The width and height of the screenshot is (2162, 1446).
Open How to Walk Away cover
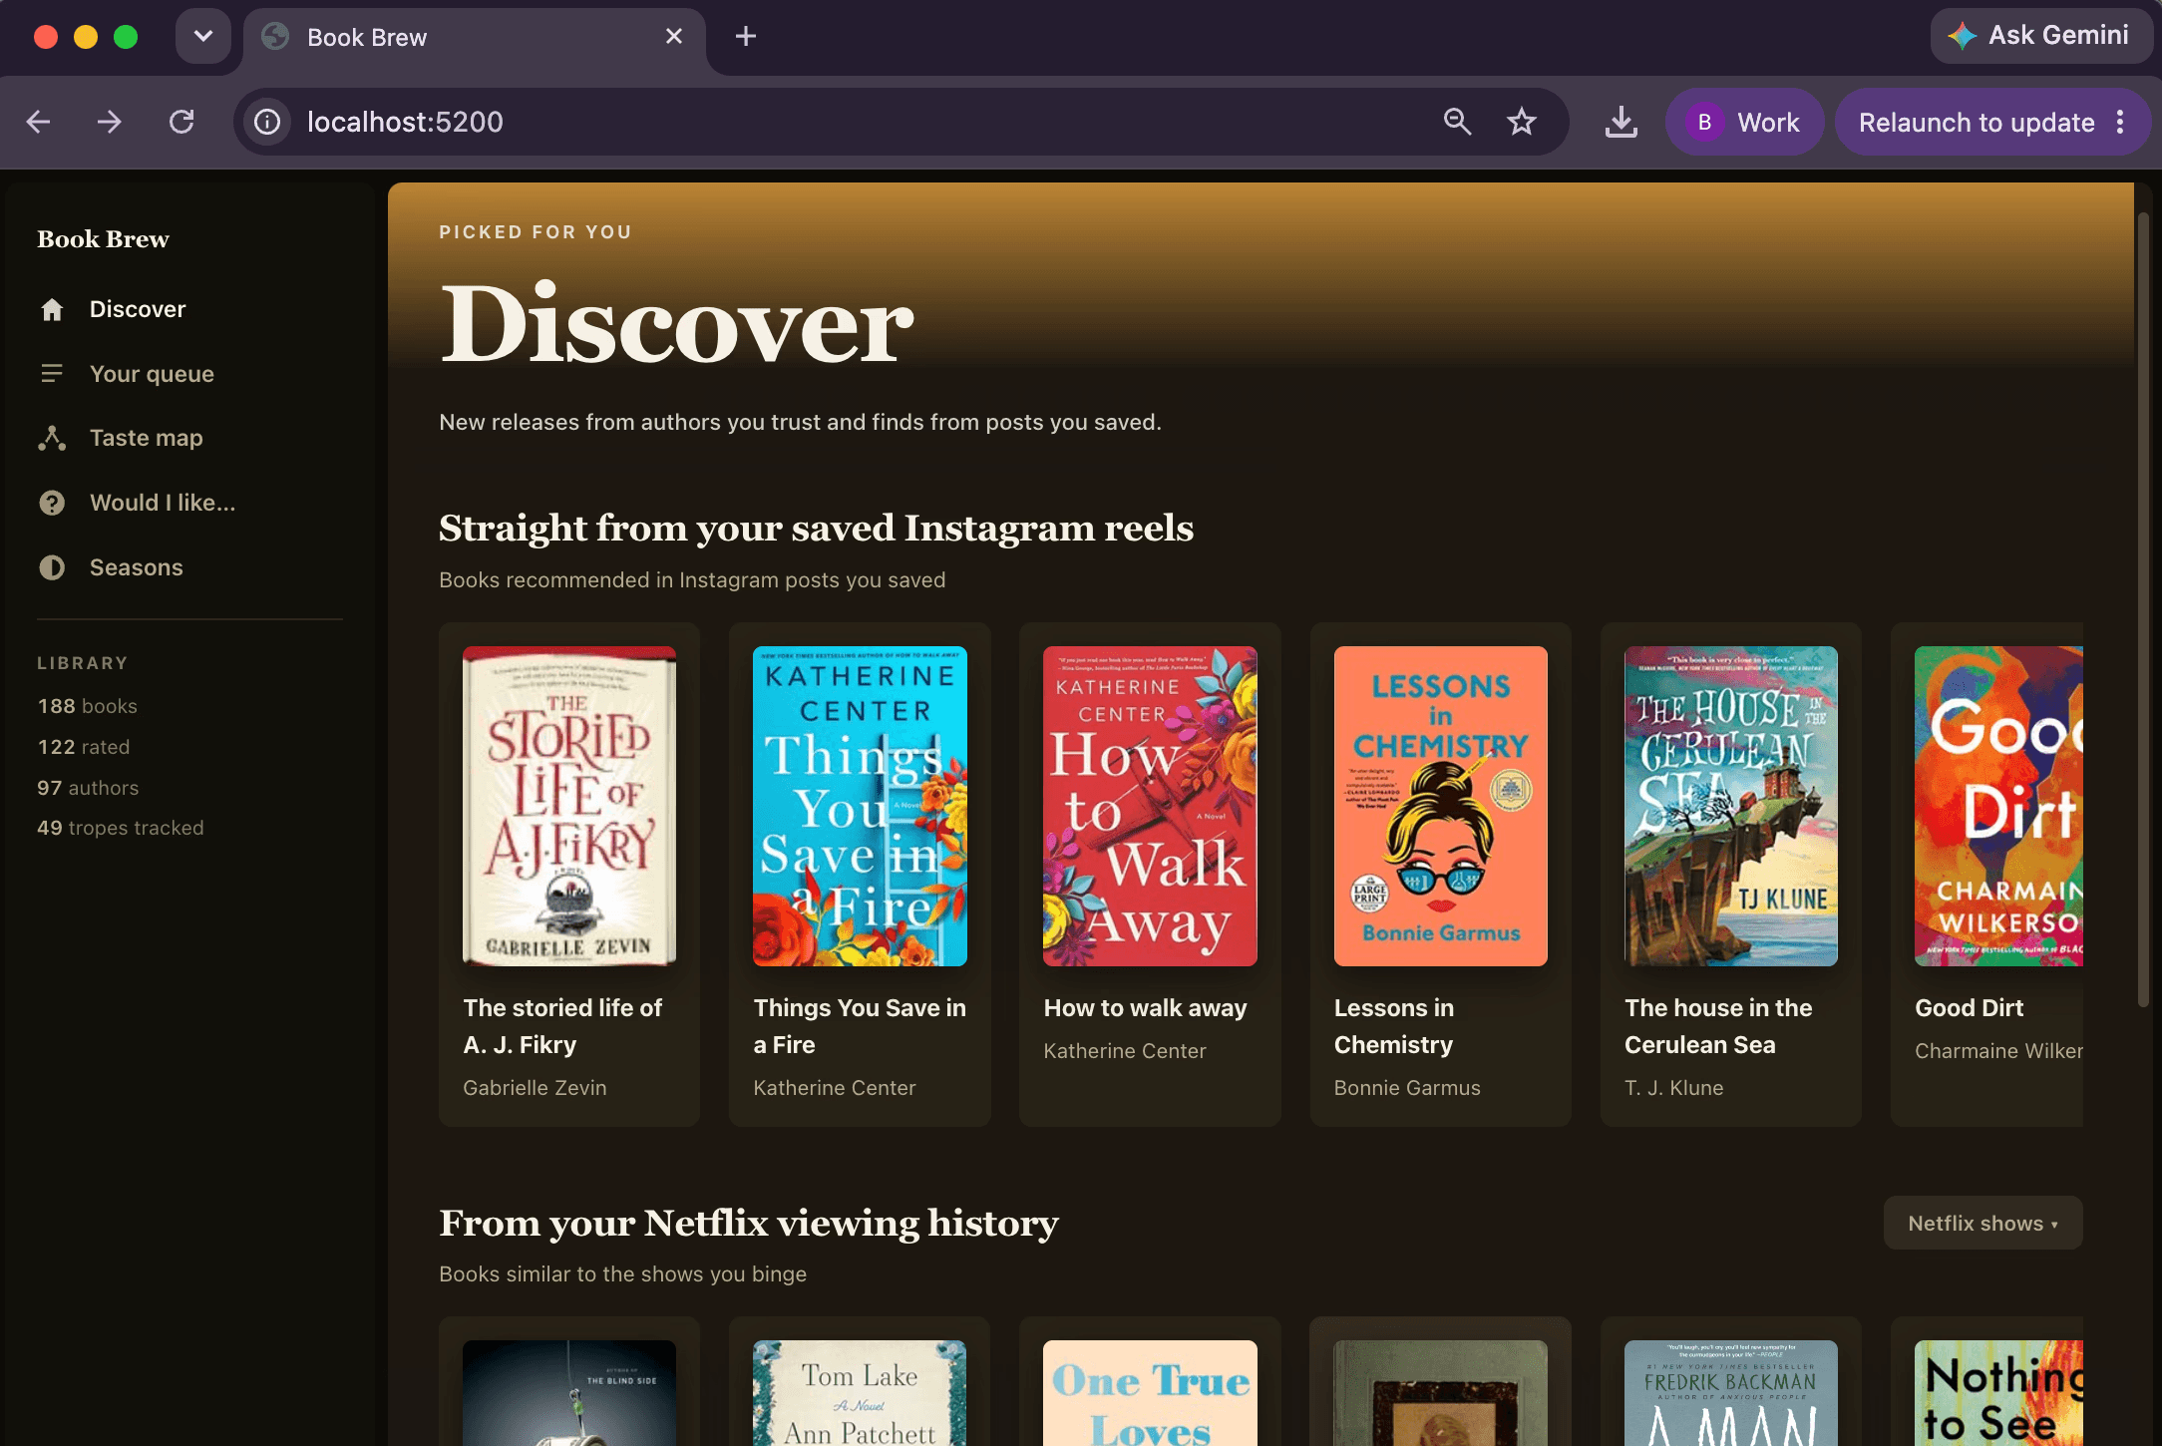click(x=1150, y=806)
